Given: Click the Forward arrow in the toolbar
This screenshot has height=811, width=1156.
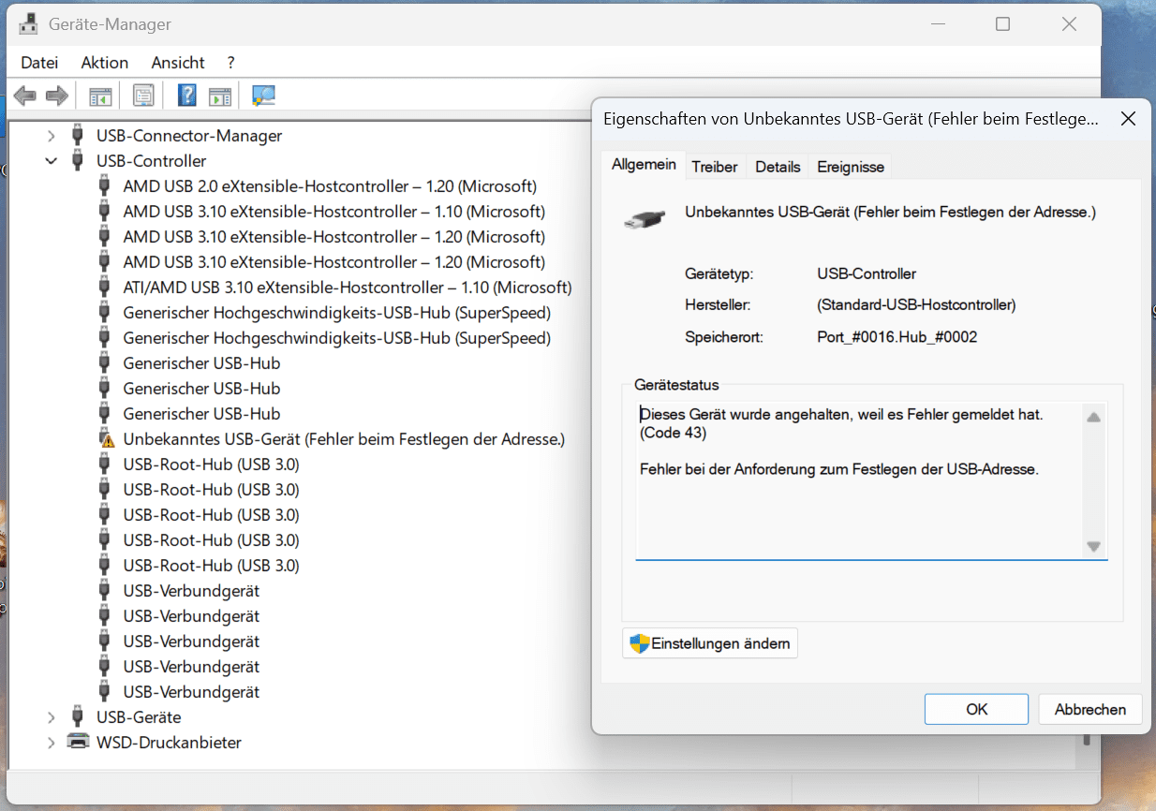Looking at the screenshot, I should pos(57,96).
